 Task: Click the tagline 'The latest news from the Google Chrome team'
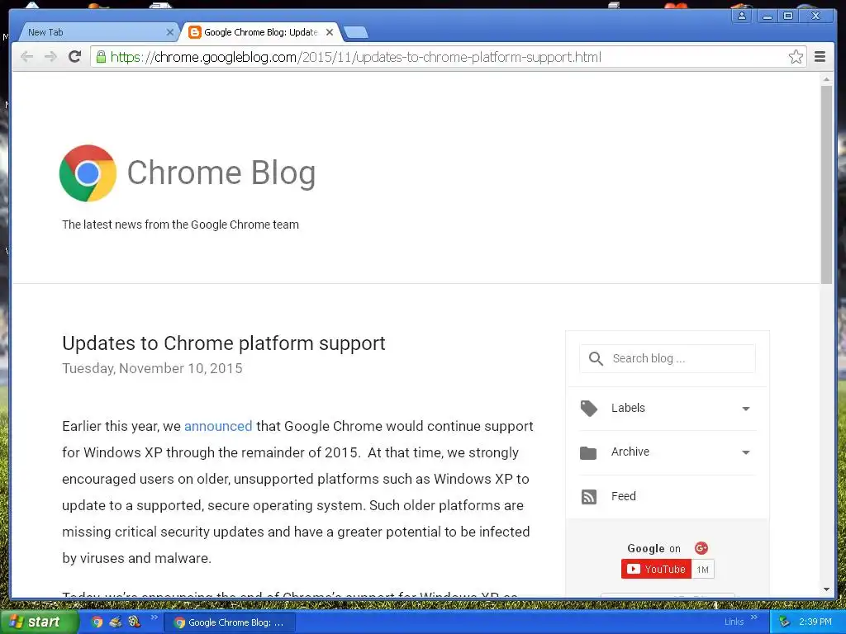click(180, 225)
